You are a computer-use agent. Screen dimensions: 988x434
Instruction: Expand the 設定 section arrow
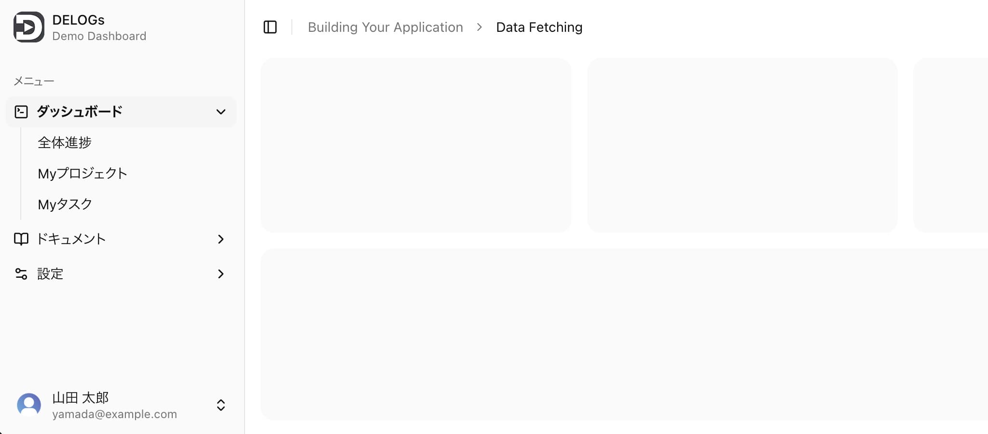click(x=221, y=274)
